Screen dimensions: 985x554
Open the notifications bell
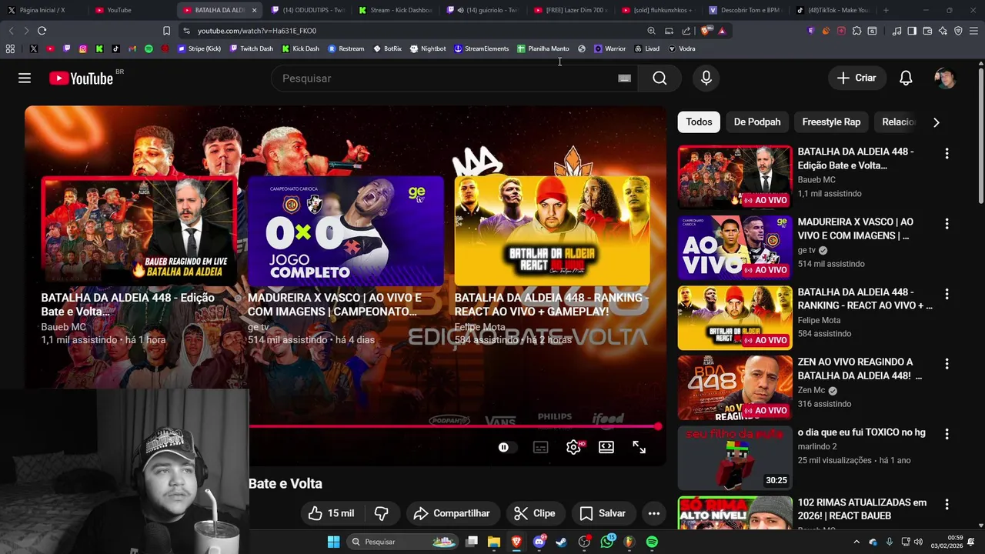pyautogui.click(x=906, y=78)
